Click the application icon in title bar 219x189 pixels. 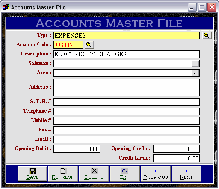tap(6, 7)
